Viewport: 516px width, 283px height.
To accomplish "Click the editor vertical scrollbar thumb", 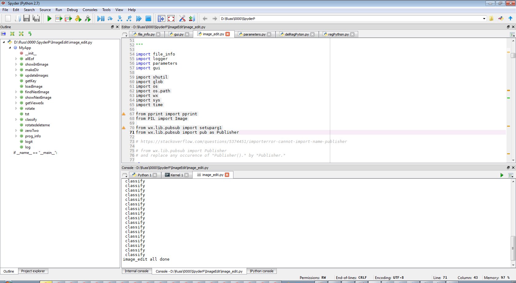I will pos(513,55).
